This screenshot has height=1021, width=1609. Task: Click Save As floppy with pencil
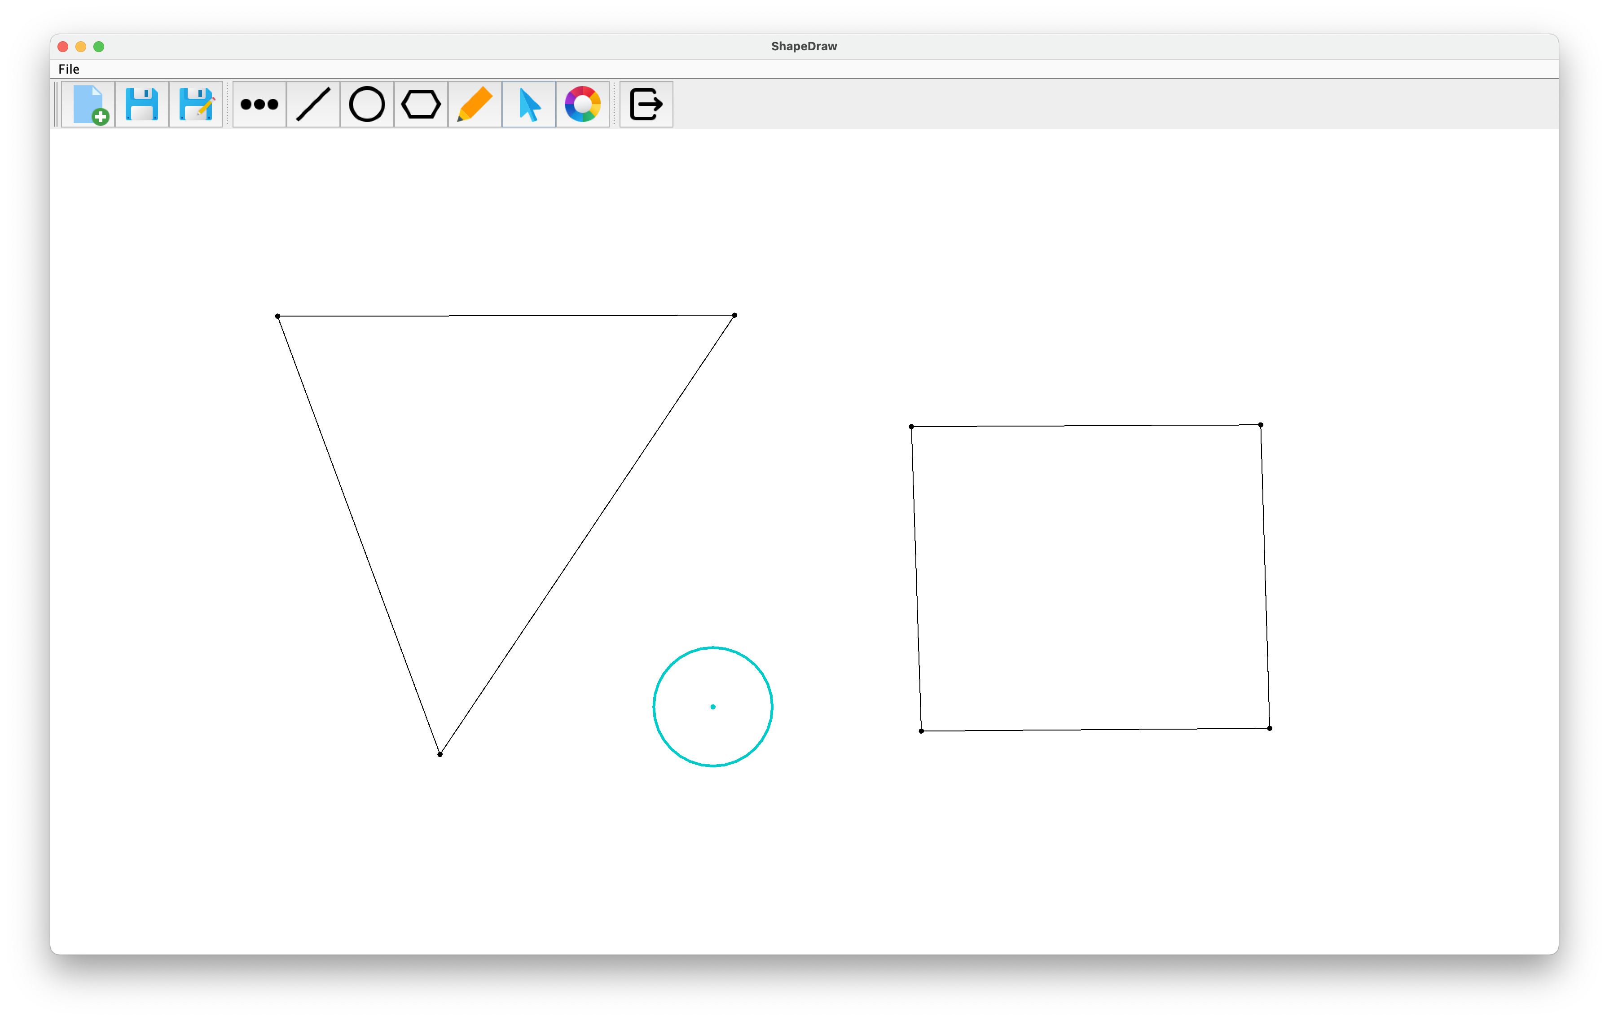tap(196, 104)
